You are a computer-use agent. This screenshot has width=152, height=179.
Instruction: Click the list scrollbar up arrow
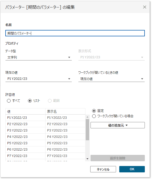(x=88, y=117)
